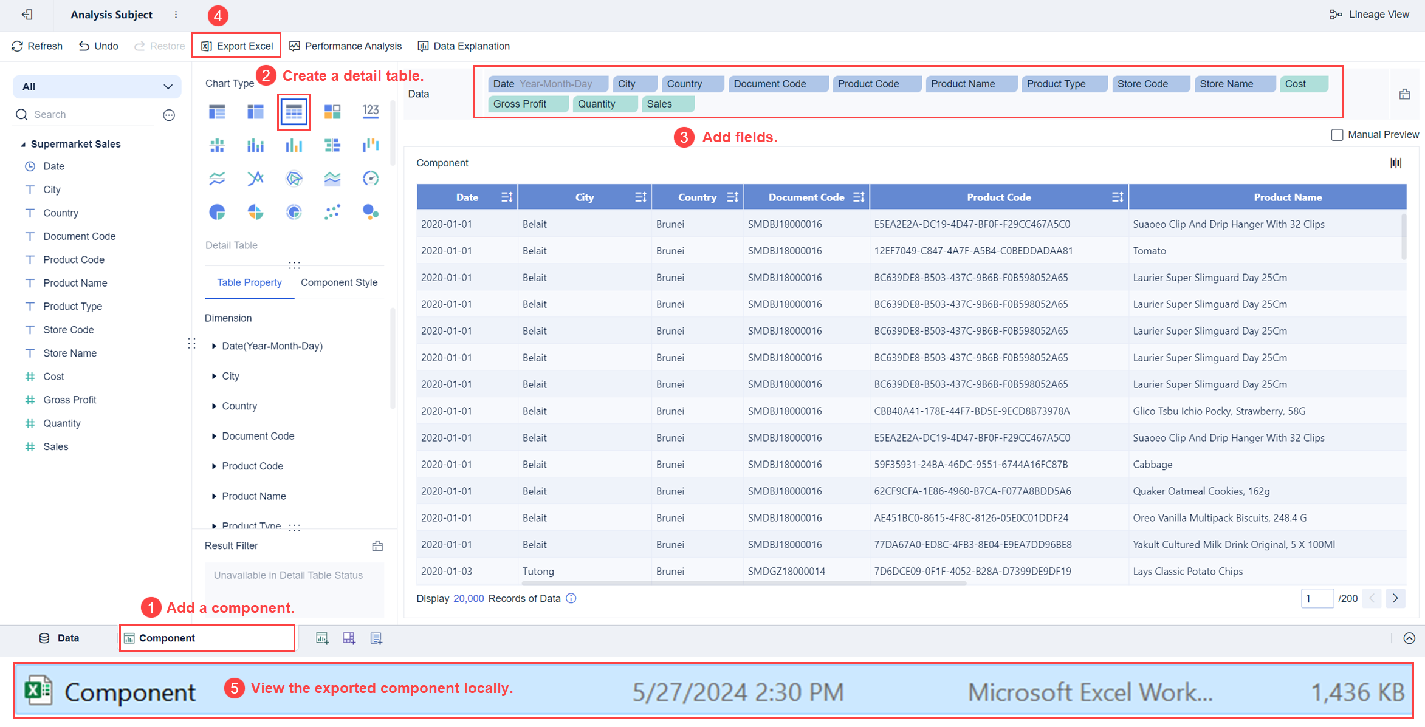Select the scatter chart type
This screenshot has width=1425, height=727.
[332, 211]
